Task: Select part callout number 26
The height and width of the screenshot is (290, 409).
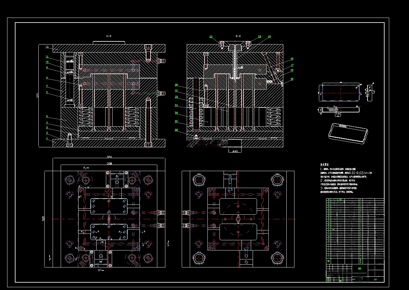Action: (x=176, y=130)
